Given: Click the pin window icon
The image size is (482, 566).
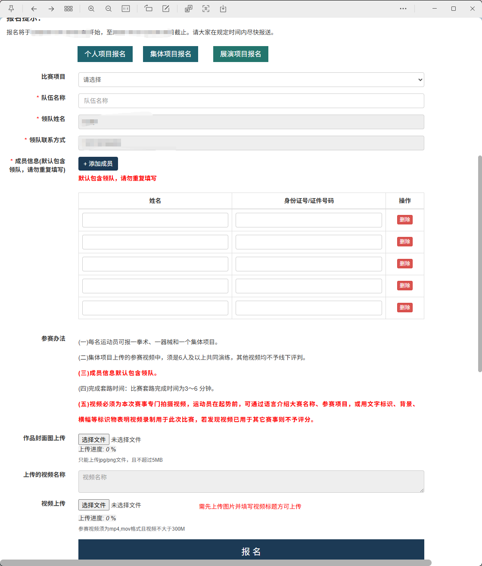Looking at the screenshot, I should pyautogui.click(x=11, y=9).
